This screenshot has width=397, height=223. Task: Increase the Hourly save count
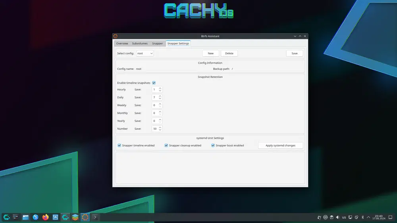point(160,88)
